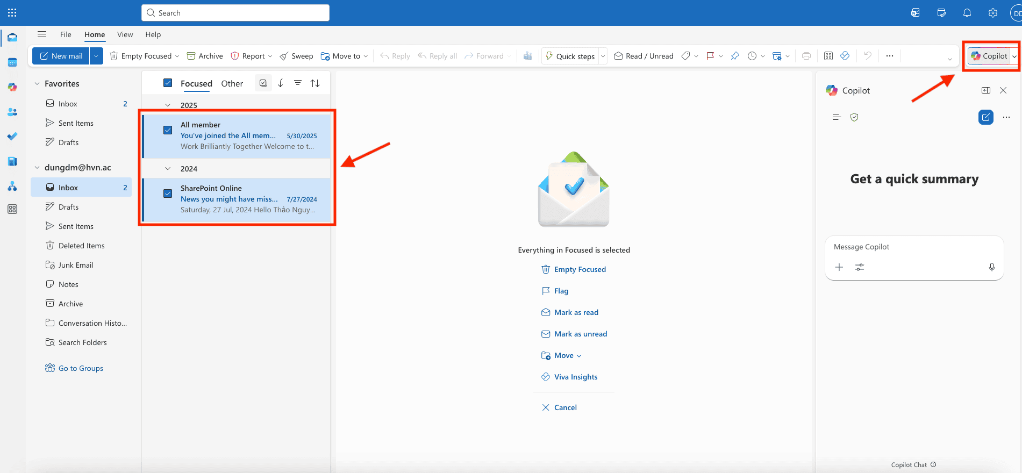This screenshot has width=1022, height=473.
Task: Open the To Do checkmark app
Action: click(x=12, y=137)
